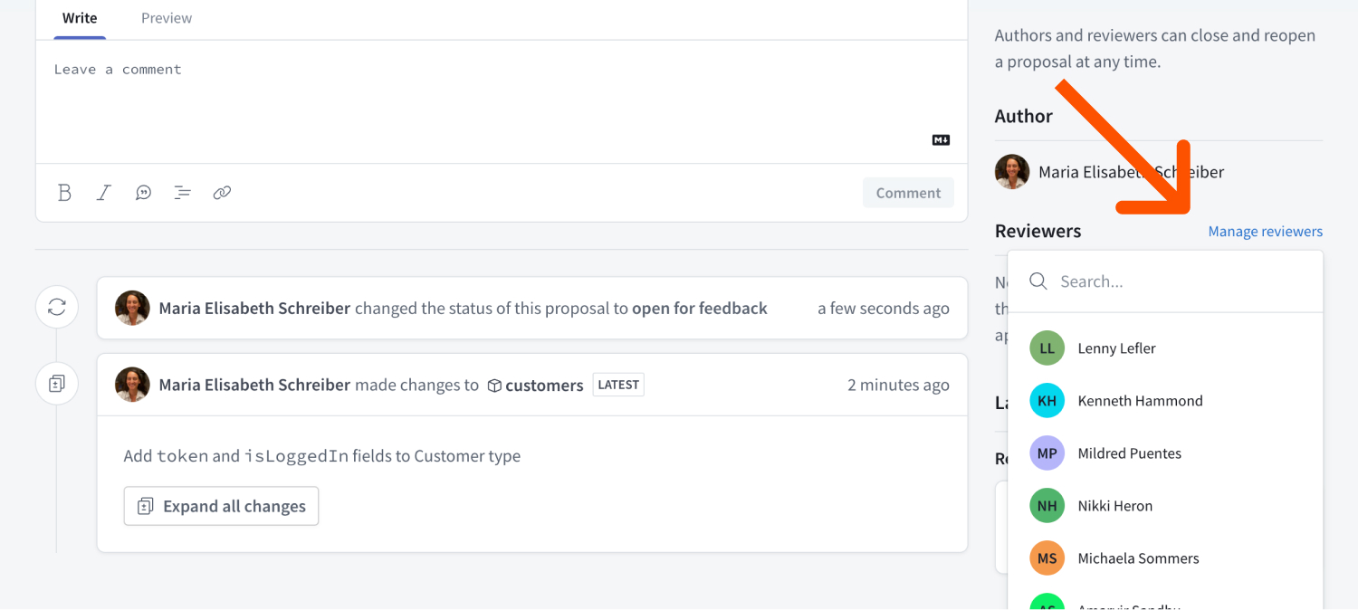Viewport: 1358px width, 610px height.
Task: Switch to the Preview tab
Action: tap(166, 17)
